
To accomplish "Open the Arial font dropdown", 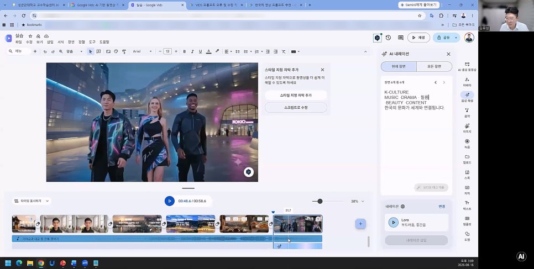I will pyautogui.click(x=143, y=51).
